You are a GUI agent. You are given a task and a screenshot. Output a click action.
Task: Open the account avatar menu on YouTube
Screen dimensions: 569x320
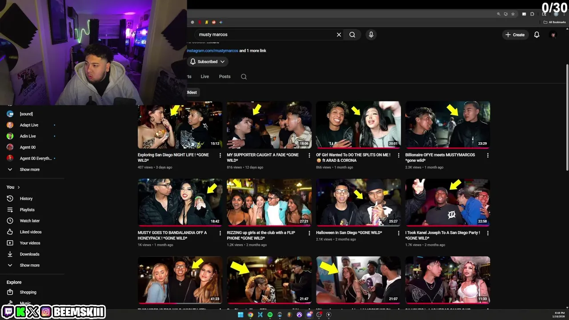pyautogui.click(x=553, y=35)
